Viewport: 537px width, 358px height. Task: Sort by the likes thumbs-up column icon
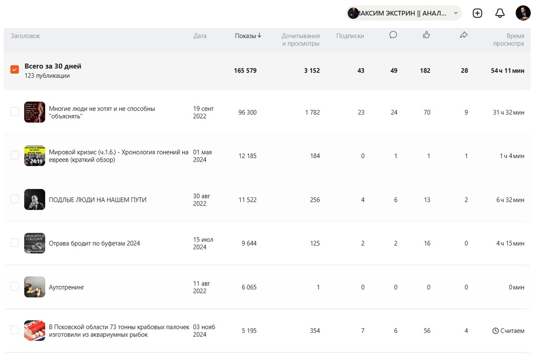pos(426,35)
